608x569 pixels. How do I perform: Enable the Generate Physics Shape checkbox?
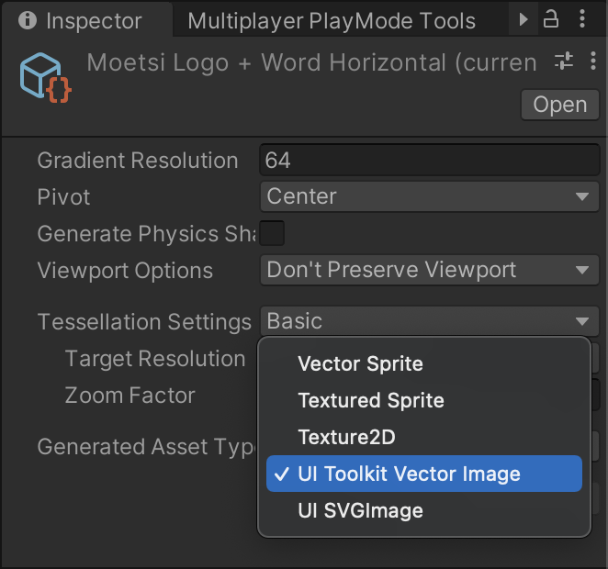pyautogui.click(x=272, y=233)
